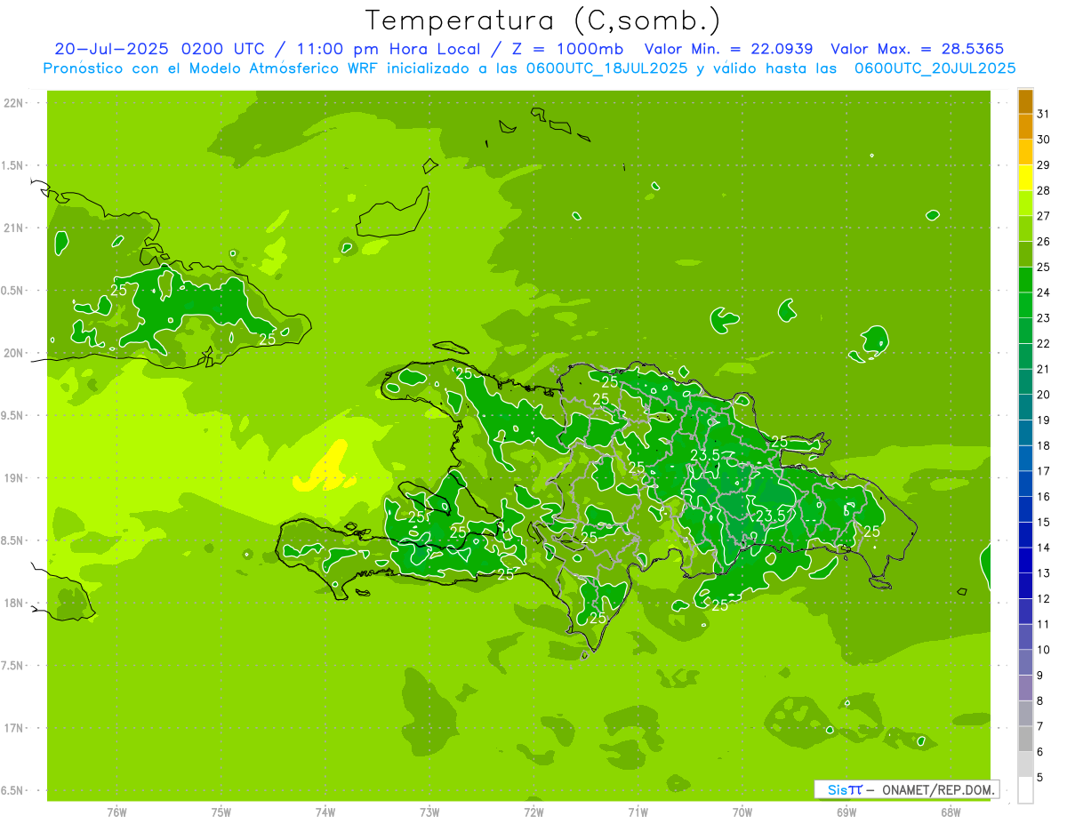This screenshot has width=1067, height=824.
Task: Click the "22N" latitude axis label
Action: point(15,102)
